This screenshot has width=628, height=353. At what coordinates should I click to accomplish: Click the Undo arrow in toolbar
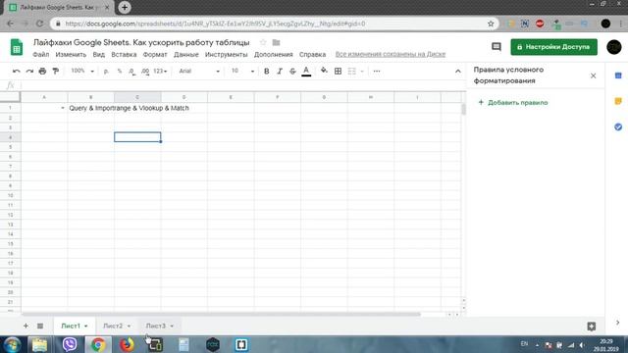click(16, 72)
